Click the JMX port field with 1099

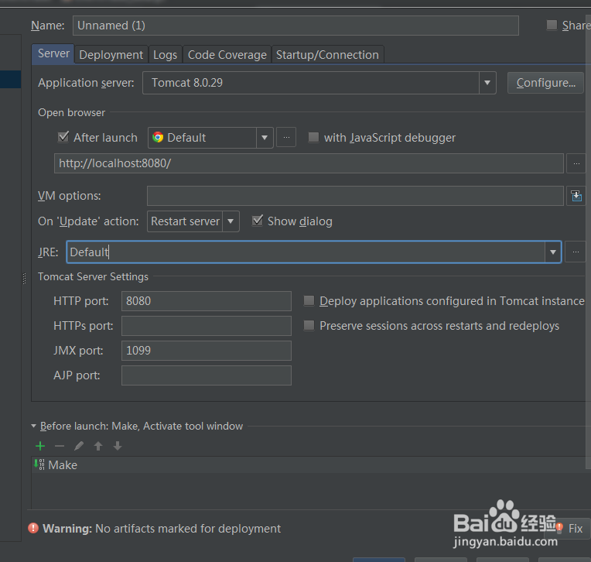(x=207, y=351)
